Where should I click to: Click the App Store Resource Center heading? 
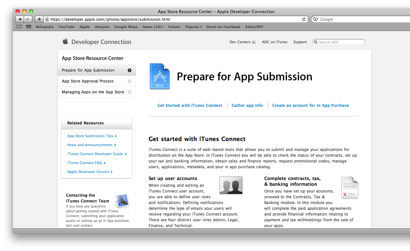click(x=93, y=58)
